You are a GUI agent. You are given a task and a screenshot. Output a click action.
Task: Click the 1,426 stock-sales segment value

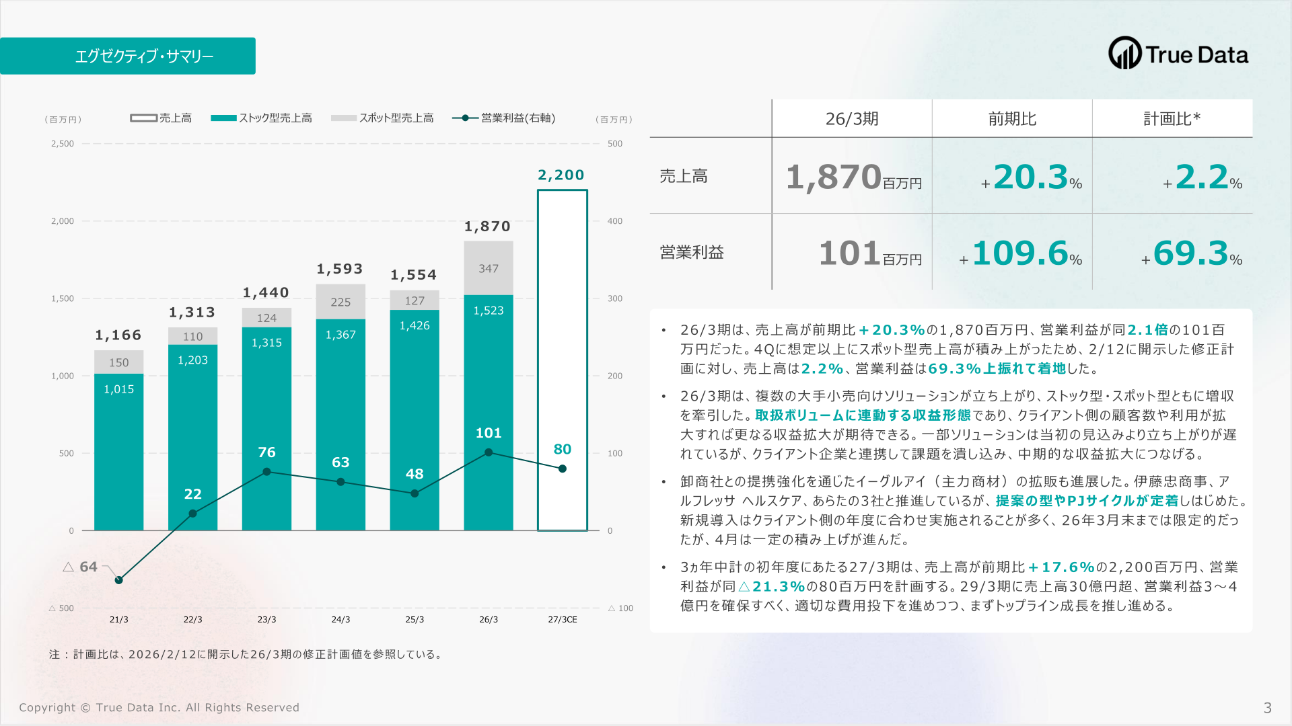click(x=415, y=325)
